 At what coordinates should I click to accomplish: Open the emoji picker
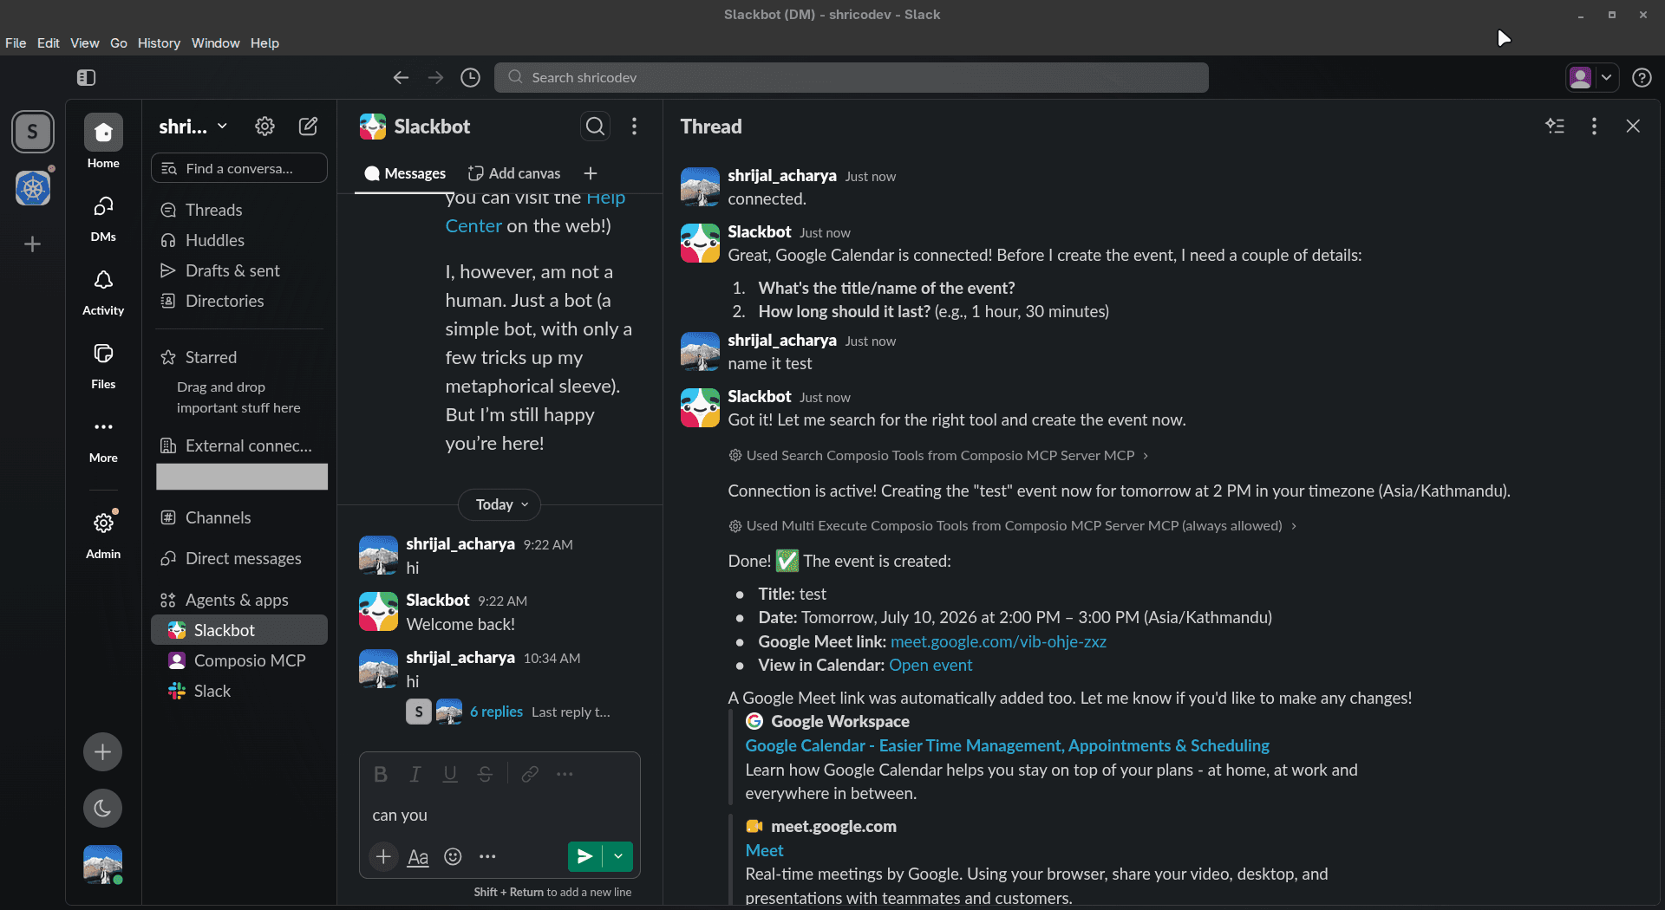coord(453,856)
